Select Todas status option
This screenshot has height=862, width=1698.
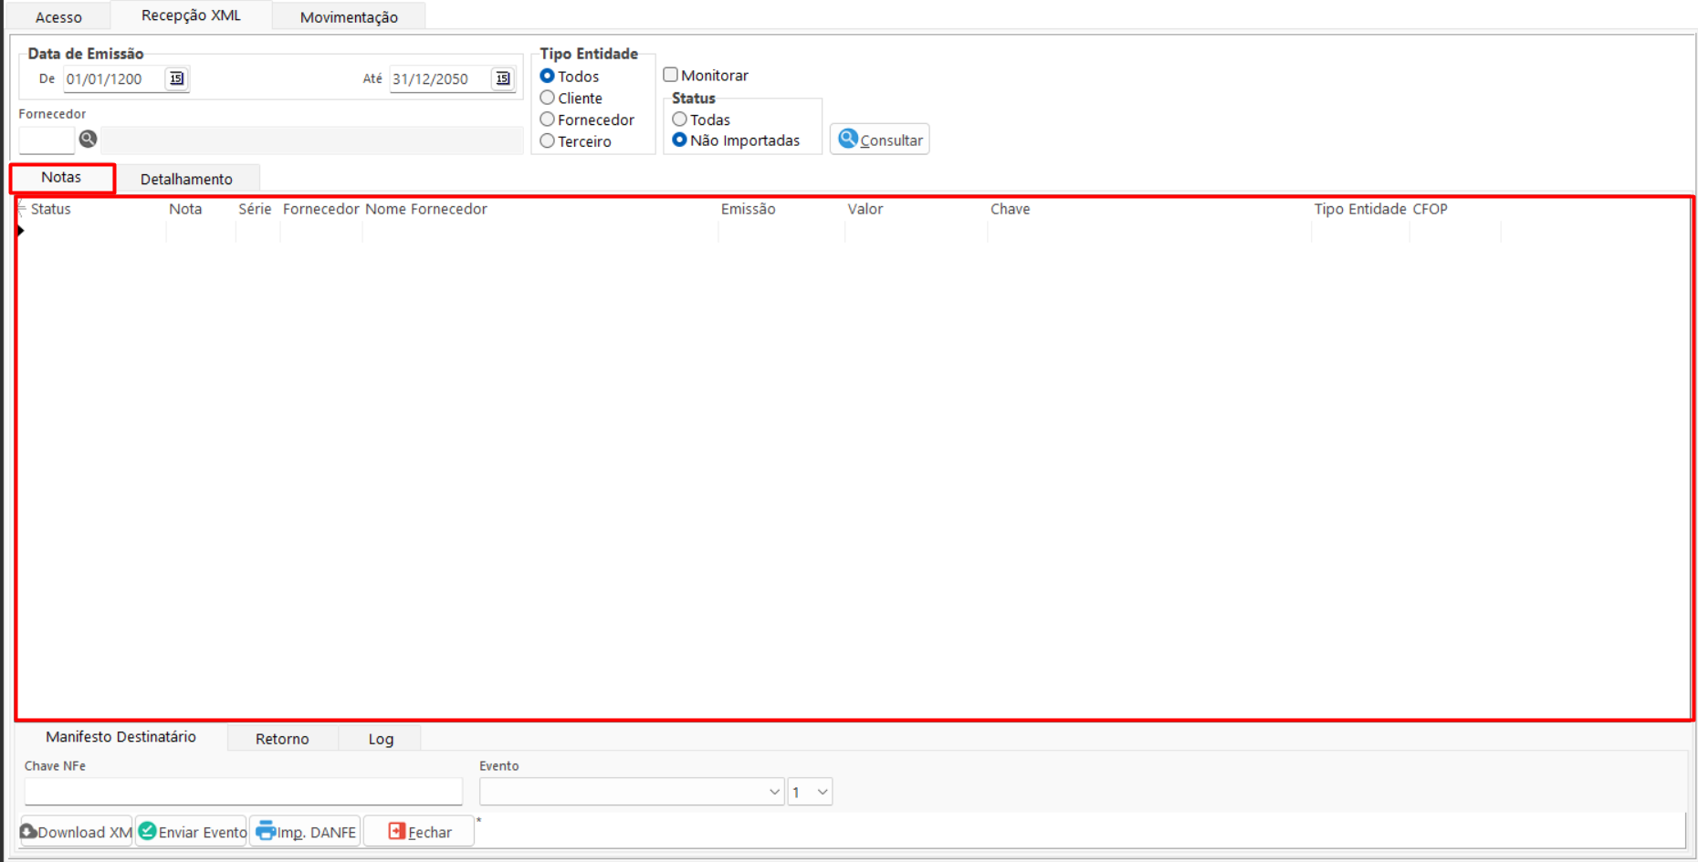[680, 119]
